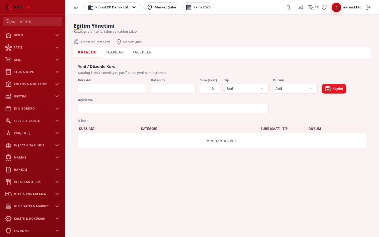
Task: Switch to the Planlar tab
Action: 114,52
